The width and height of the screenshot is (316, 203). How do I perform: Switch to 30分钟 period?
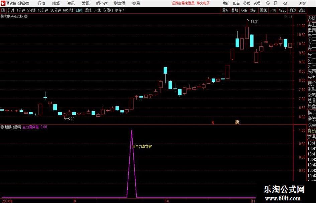[x=56, y=10]
